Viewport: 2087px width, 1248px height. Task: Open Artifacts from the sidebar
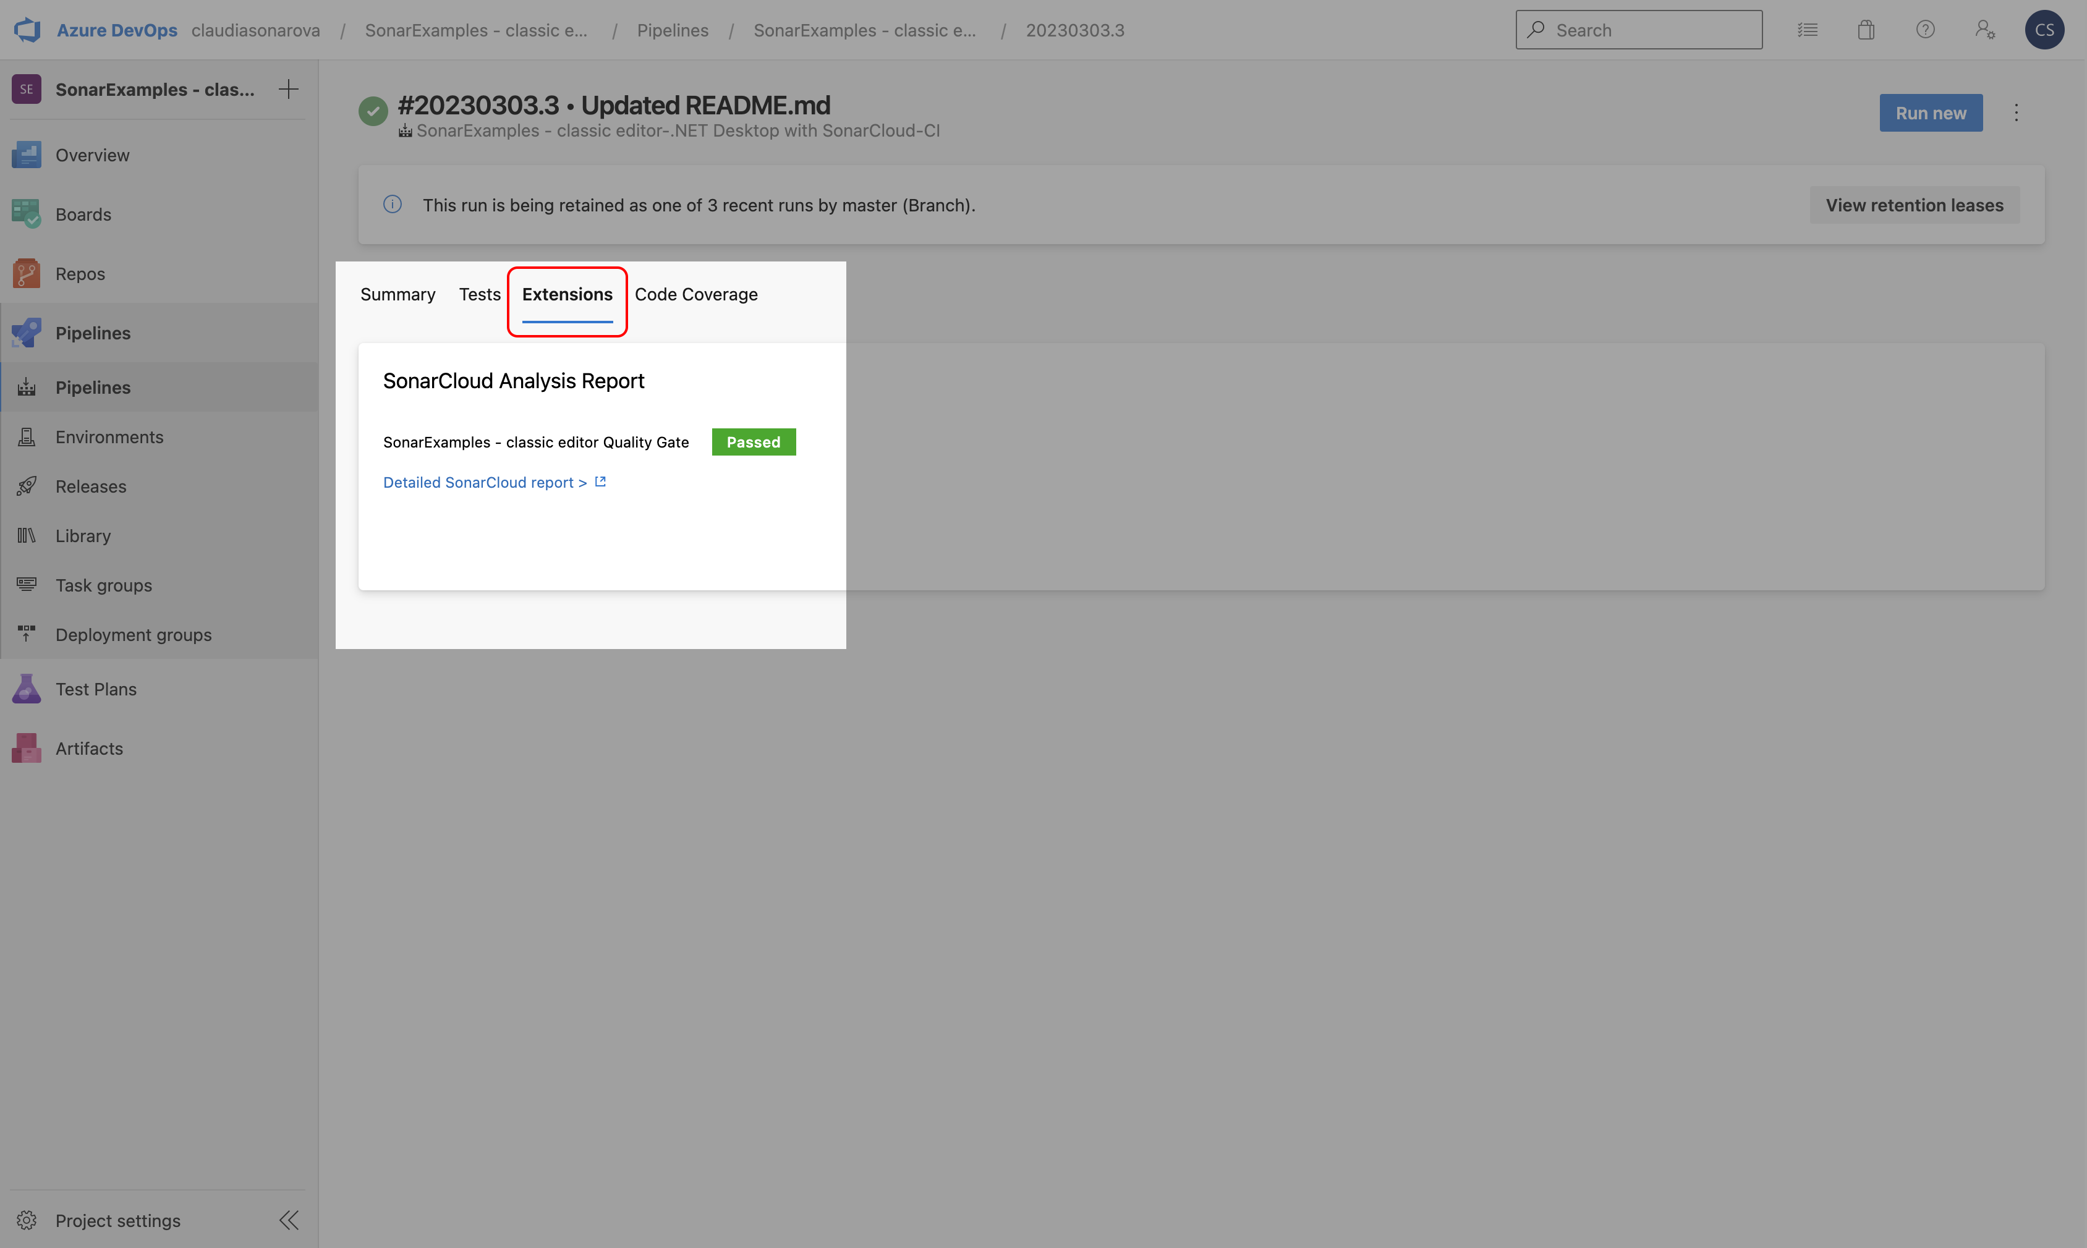159,749
